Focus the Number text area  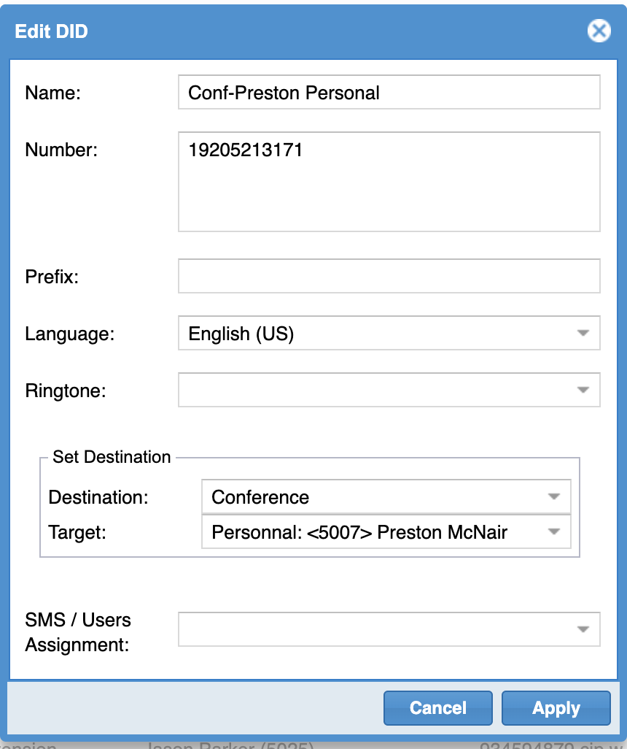pos(389,182)
